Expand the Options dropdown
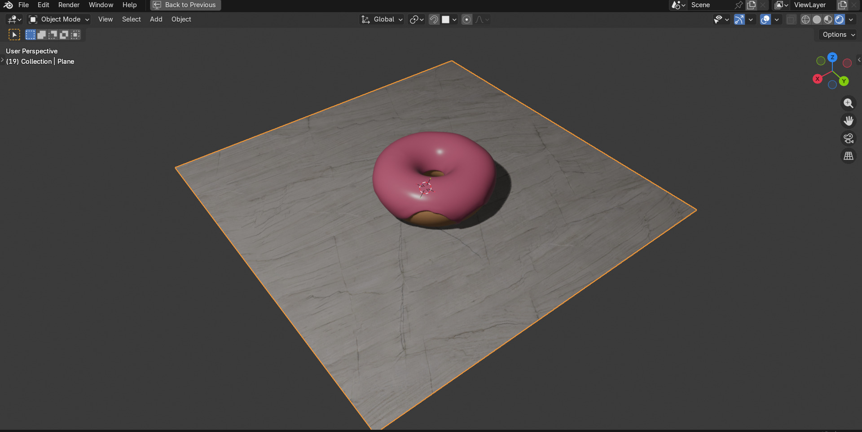 (x=838, y=35)
